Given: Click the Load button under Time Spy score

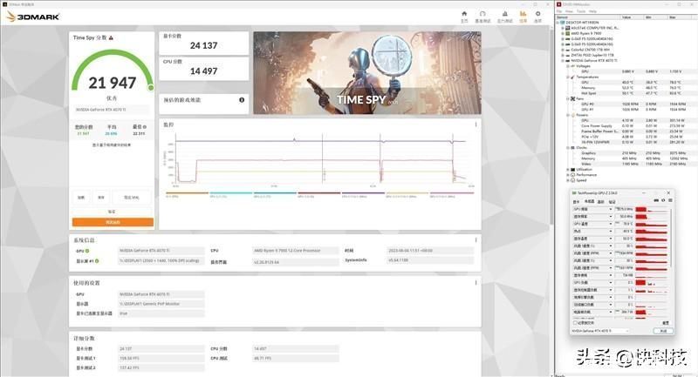Looking at the screenshot, I should [x=81, y=197].
